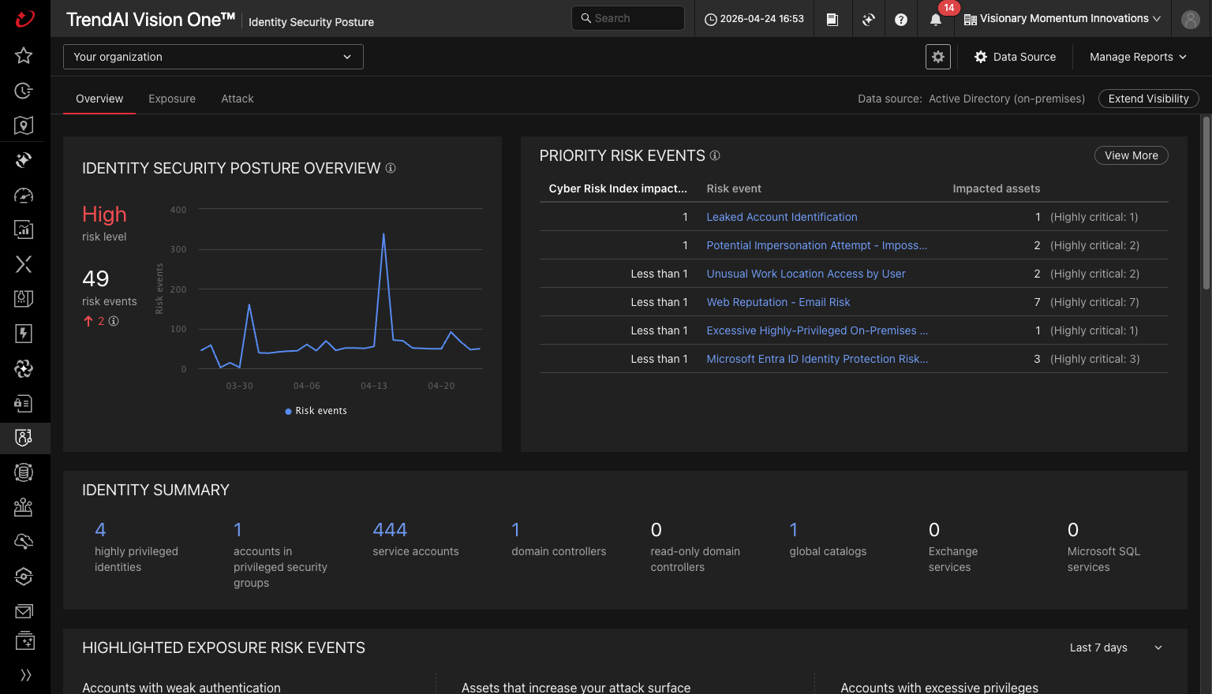Open the notifications bell with 14 alerts
The height and width of the screenshot is (694, 1212).
[936, 19]
